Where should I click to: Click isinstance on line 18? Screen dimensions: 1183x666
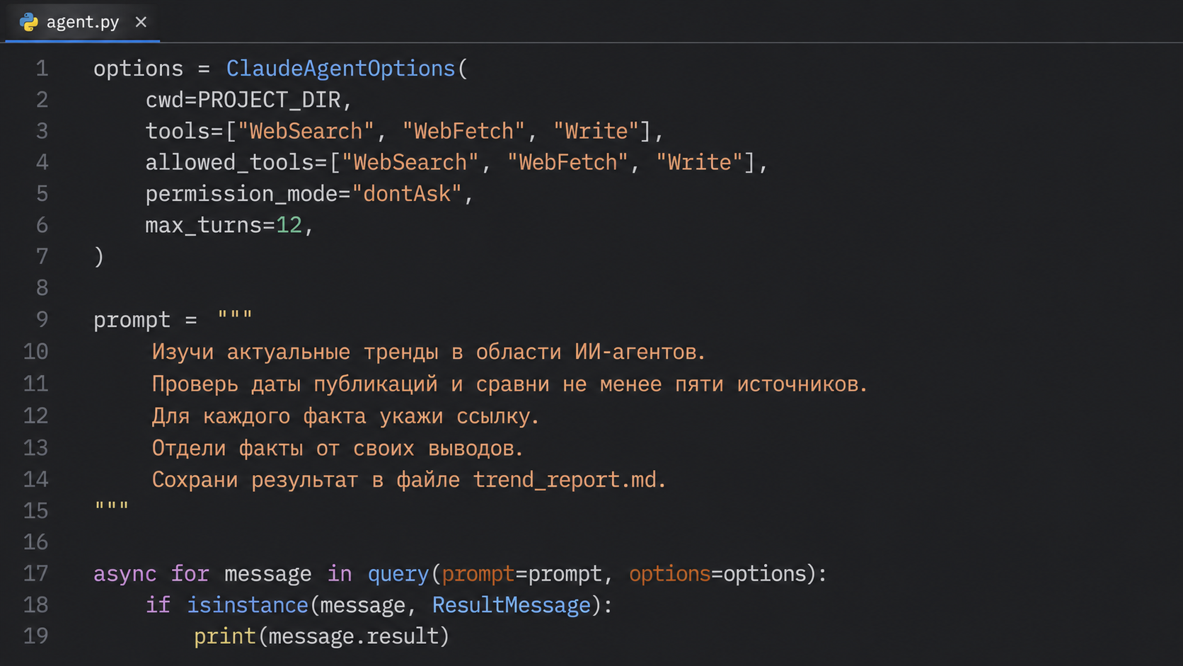point(248,605)
